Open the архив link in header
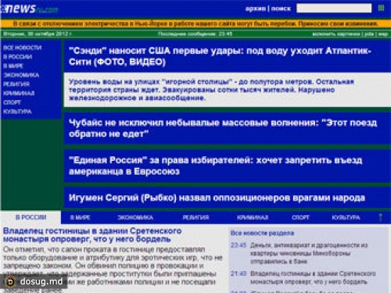391x293 pixels. [x=255, y=9]
